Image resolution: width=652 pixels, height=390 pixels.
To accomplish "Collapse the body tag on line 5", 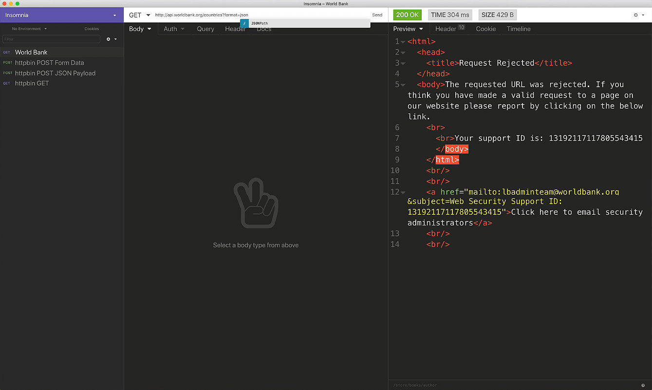I will pos(403,85).
